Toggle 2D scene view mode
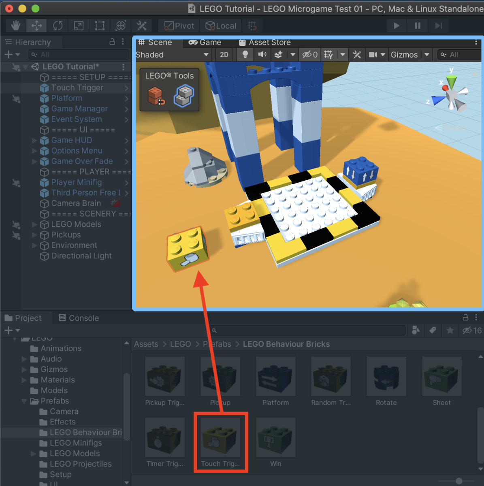484x486 pixels. (224, 55)
